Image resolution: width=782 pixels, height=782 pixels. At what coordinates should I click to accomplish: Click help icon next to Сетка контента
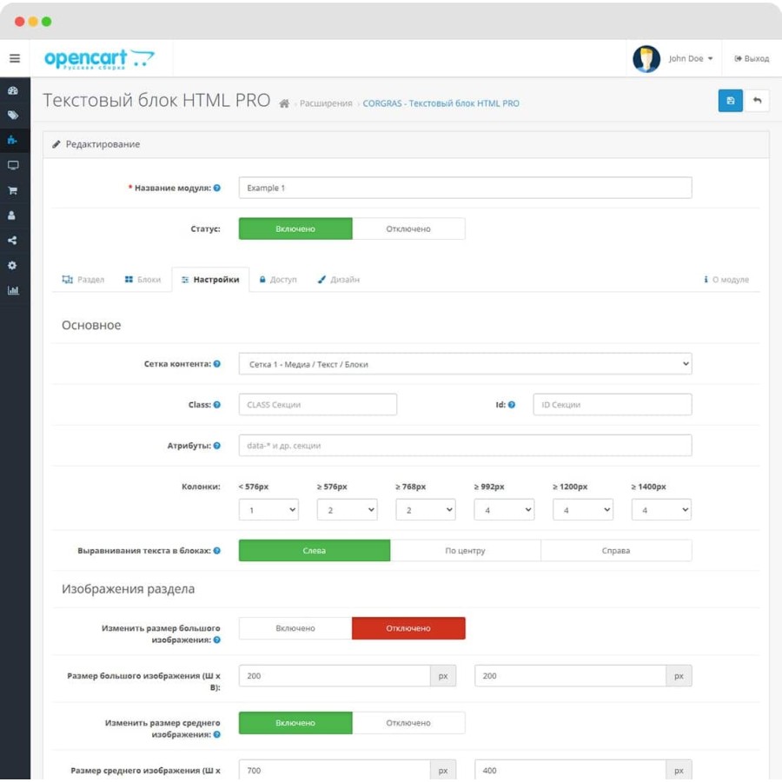tap(217, 364)
